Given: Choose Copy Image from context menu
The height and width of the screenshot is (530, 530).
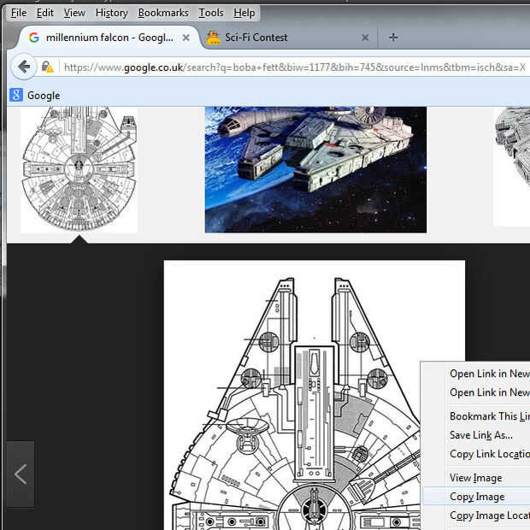Looking at the screenshot, I should click(476, 497).
